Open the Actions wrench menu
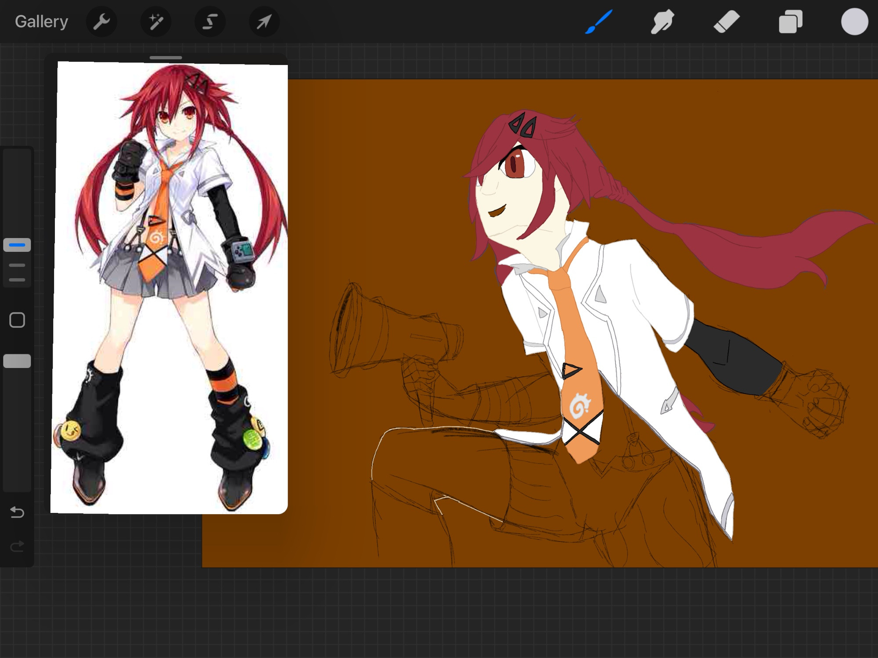 pos(101,21)
